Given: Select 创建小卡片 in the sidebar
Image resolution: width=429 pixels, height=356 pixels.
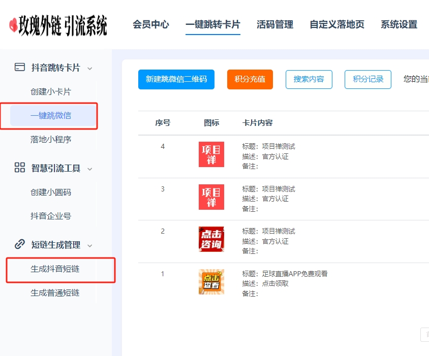Looking at the screenshot, I should pyautogui.click(x=51, y=92).
